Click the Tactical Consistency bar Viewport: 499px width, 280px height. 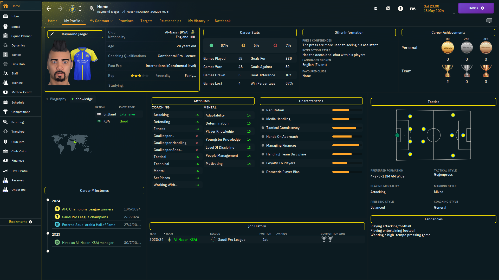[347, 128]
